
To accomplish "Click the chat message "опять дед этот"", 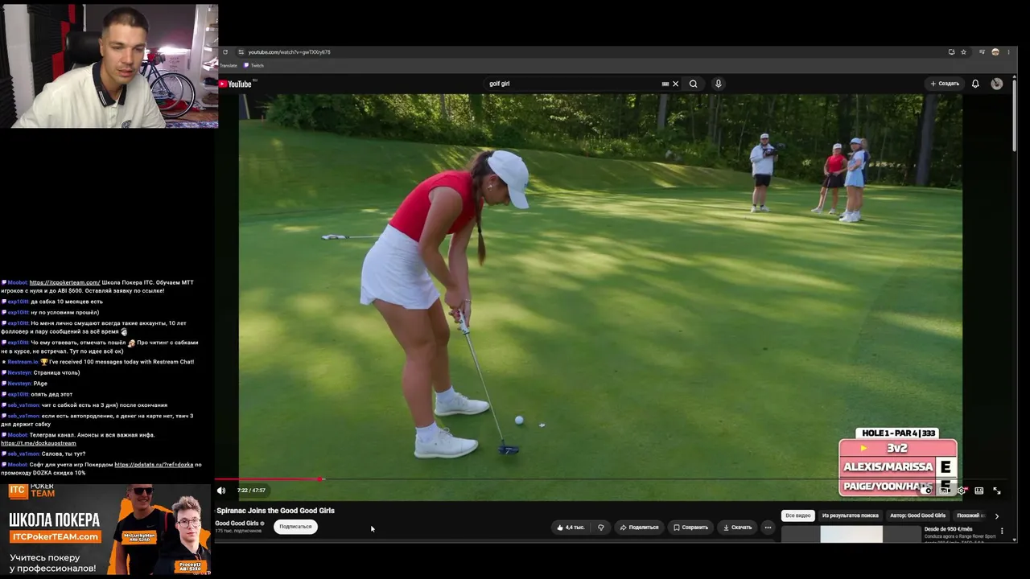I will coord(51,395).
